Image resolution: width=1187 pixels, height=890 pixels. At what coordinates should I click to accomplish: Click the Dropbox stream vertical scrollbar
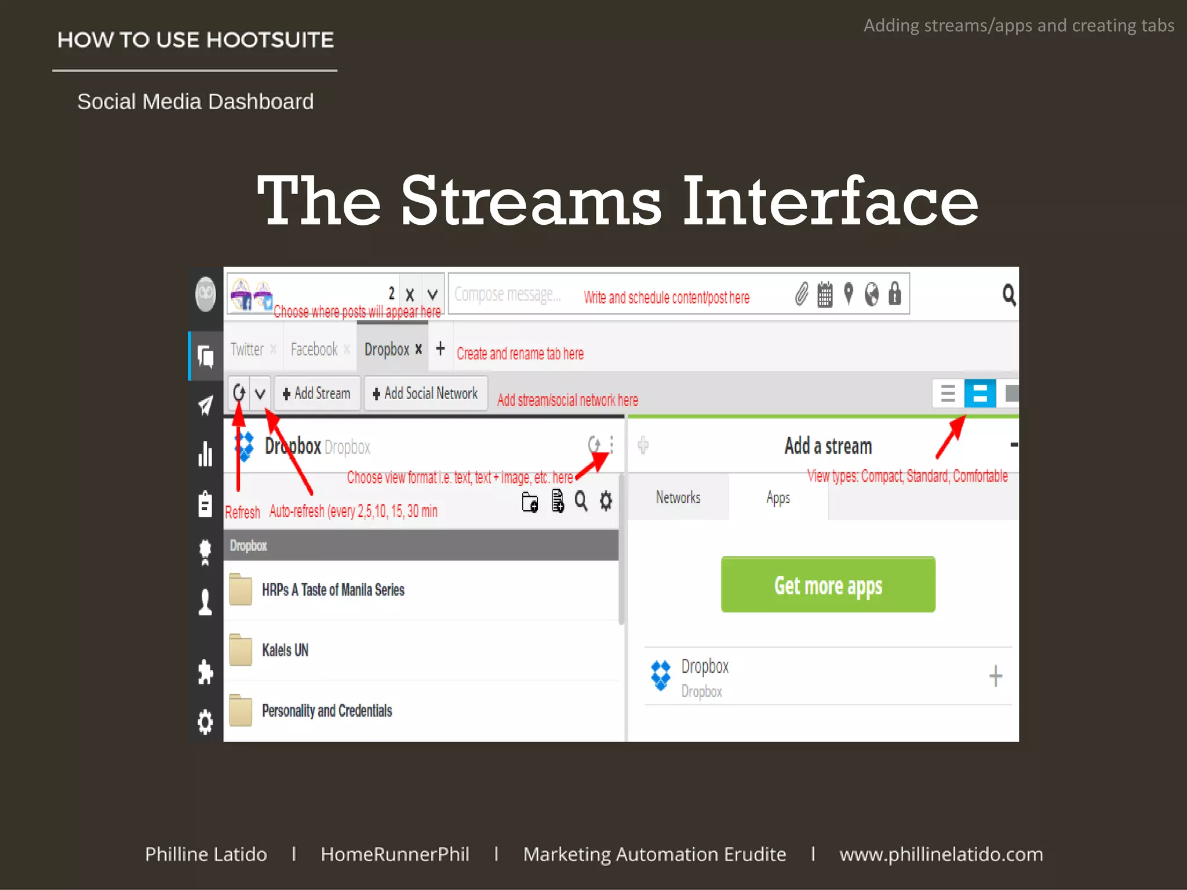(621, 549)
